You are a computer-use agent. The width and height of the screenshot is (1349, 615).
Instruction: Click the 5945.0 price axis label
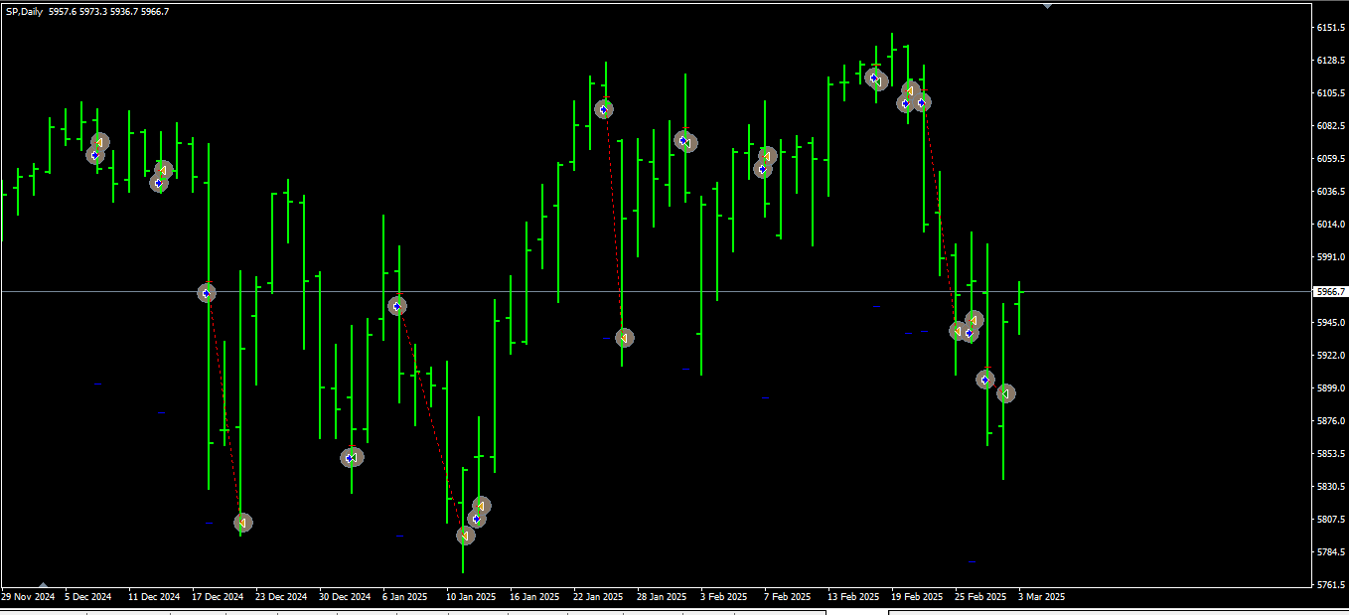point(1330,323)
